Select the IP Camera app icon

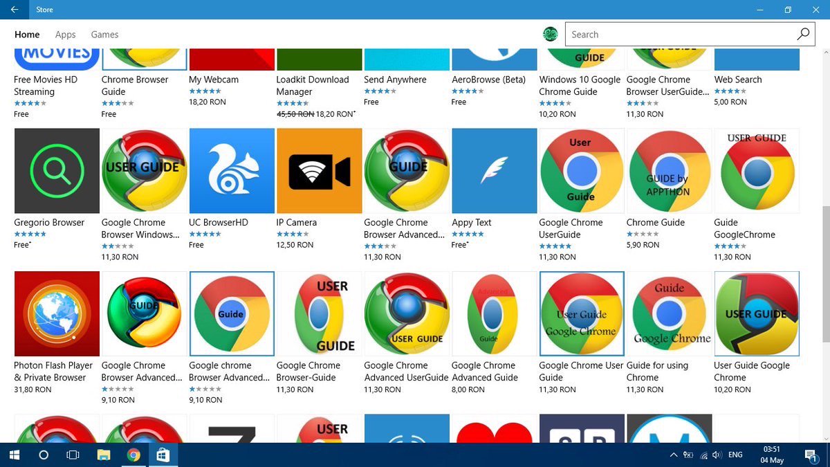[x=319, y=170]
